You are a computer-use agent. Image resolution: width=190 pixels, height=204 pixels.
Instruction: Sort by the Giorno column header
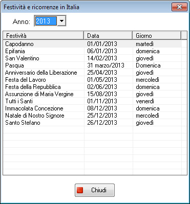pos(157,36)
